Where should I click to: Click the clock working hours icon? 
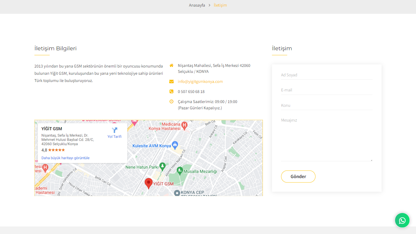(x=171, y=101)
